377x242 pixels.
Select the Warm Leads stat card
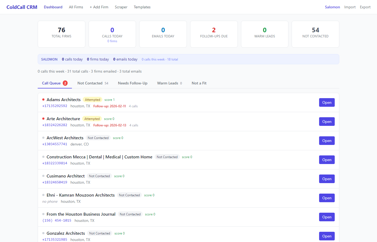pyautogui.click(x=265, y=34)
